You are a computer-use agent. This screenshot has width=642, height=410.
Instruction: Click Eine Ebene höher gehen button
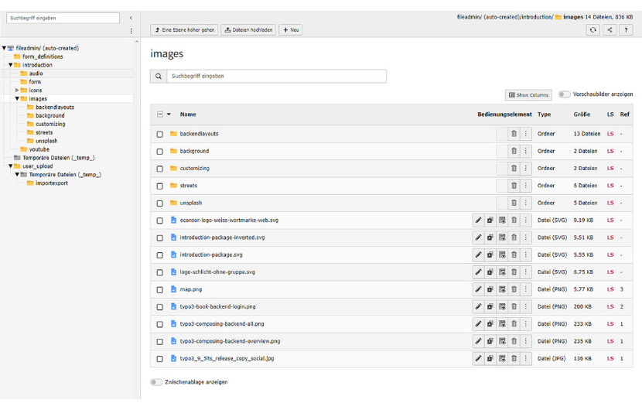[x=184, y=30]
